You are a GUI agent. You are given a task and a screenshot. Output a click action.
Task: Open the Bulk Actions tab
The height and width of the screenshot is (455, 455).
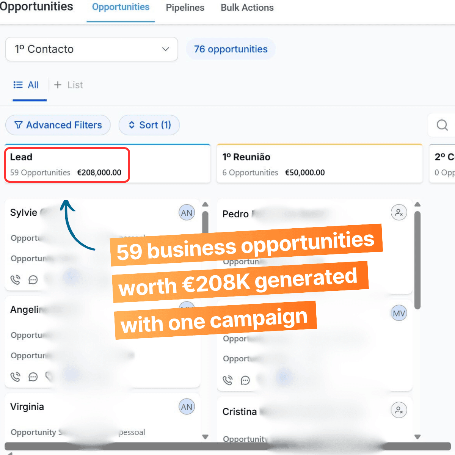click(x=247, y=8)
